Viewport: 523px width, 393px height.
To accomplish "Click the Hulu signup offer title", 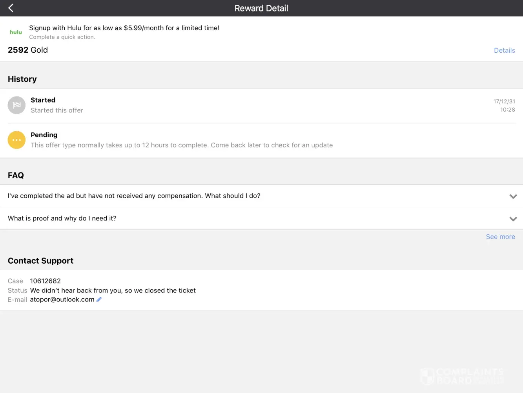I will (x=124, y=28).
